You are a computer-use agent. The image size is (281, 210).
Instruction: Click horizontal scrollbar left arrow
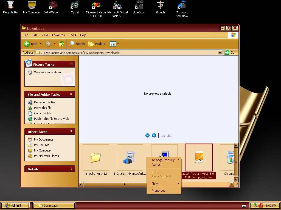click(81, 184)
